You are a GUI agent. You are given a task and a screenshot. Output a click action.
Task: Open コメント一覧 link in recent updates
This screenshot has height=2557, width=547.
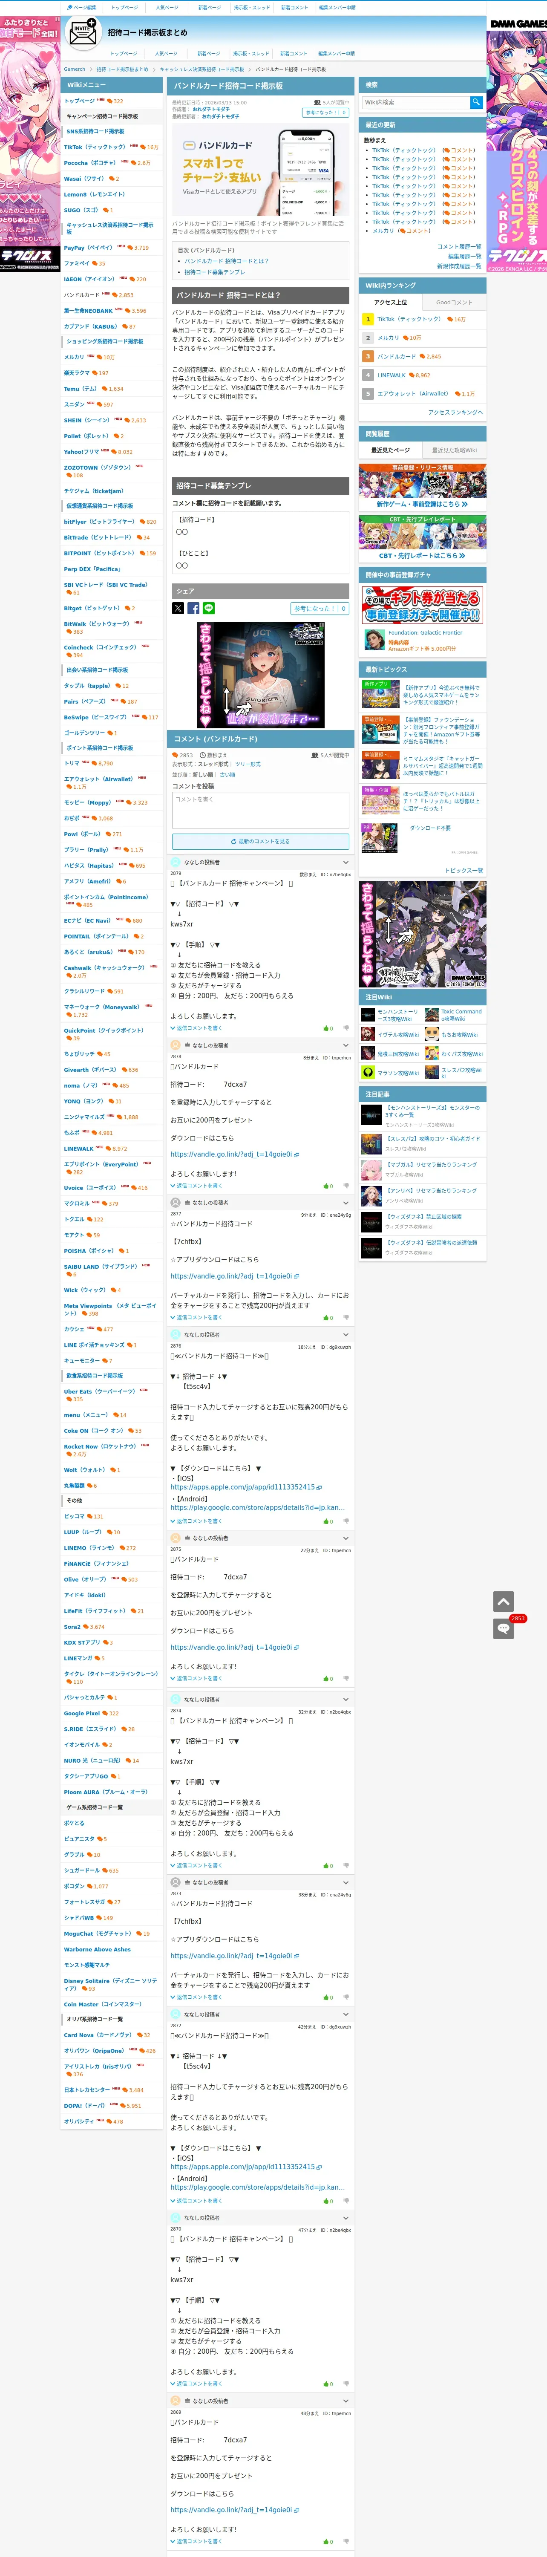[460, 246]
